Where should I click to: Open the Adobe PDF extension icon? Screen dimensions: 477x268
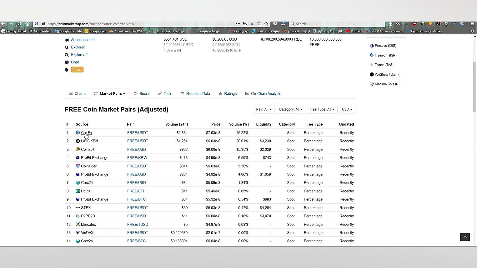[438, 24]
